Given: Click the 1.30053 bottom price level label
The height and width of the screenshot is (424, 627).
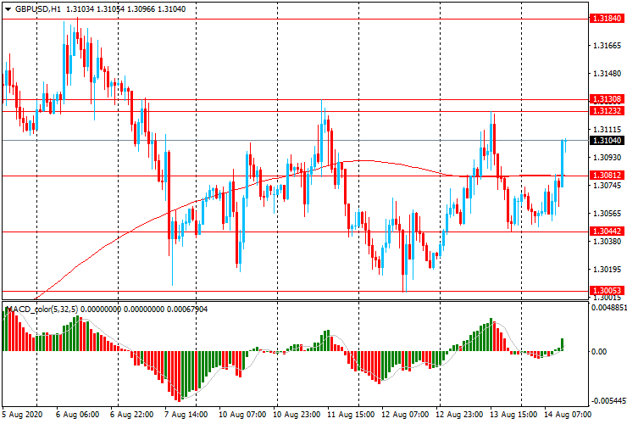Looking at the screenshot, I should coord(608,291).
